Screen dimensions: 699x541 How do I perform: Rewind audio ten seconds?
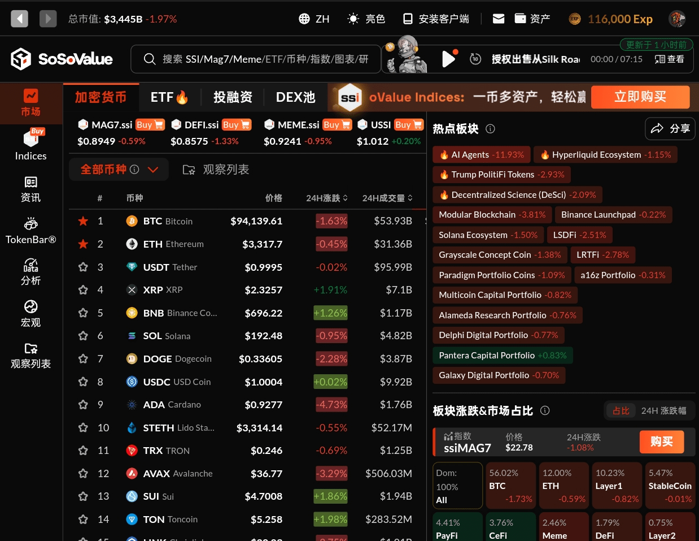point(475,59)
